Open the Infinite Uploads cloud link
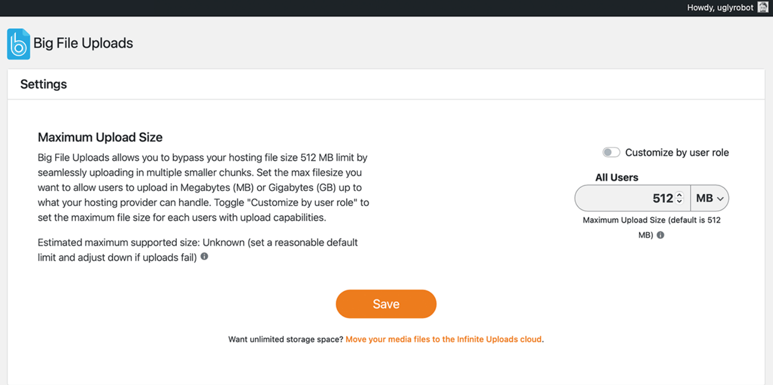773x385 pixels. click(443, 340)
